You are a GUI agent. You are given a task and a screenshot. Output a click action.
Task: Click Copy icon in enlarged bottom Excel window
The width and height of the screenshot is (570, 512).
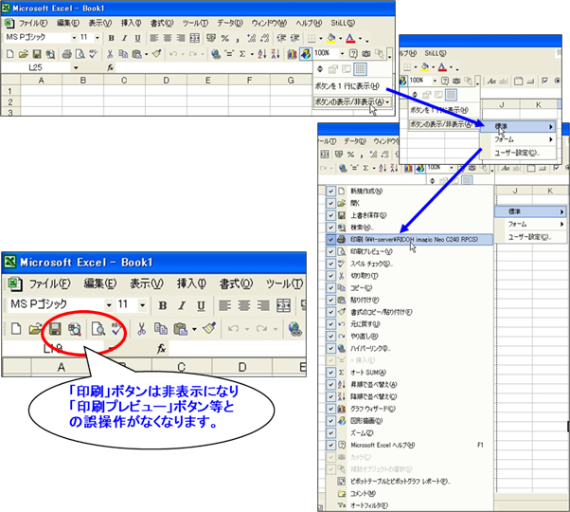click(161, 329)
